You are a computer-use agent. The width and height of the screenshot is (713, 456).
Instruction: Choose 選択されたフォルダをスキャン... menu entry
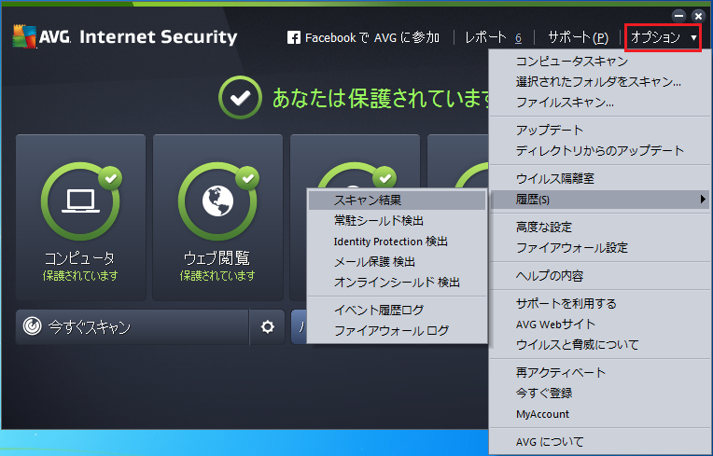click(x=598, y=82)
